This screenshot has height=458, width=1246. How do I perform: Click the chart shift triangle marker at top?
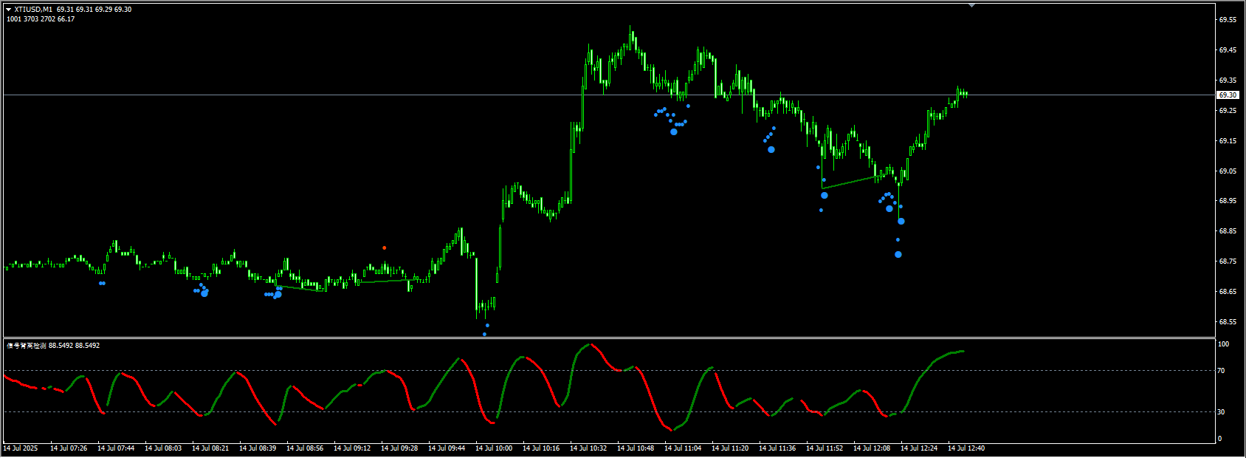click(x=971, y=5)
